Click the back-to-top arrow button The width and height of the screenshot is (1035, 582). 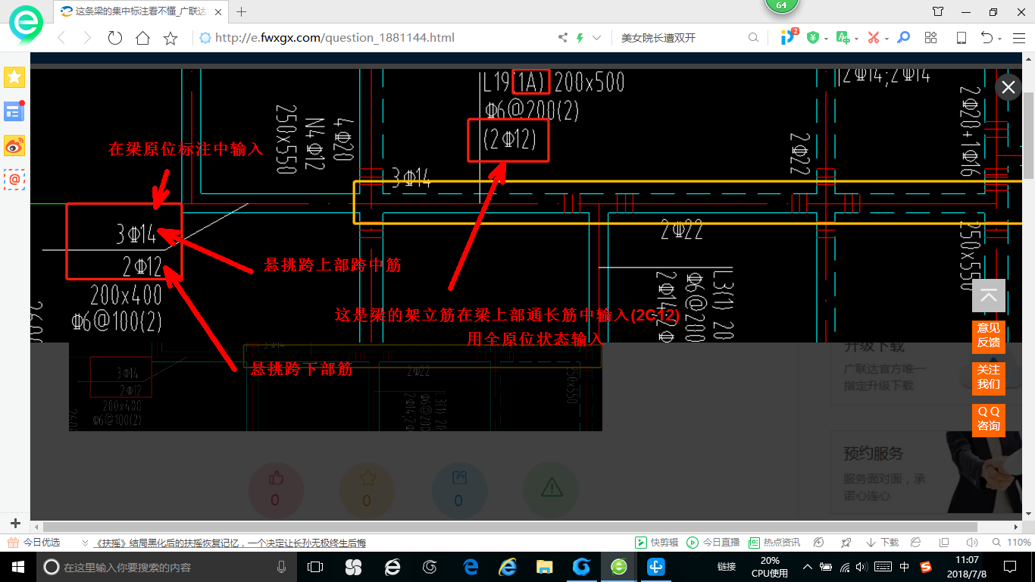click(989, 296)
